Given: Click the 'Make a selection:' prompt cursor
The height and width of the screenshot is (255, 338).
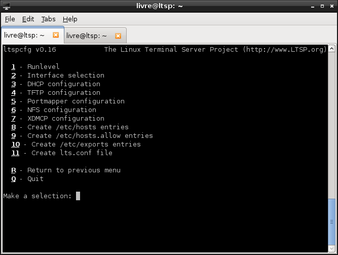Looking at the screenshot, I should point(78,196).
